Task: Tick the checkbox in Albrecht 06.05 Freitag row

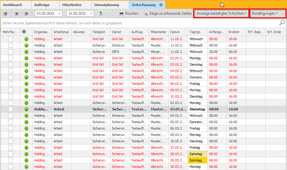Action: (x=11, y=84)
